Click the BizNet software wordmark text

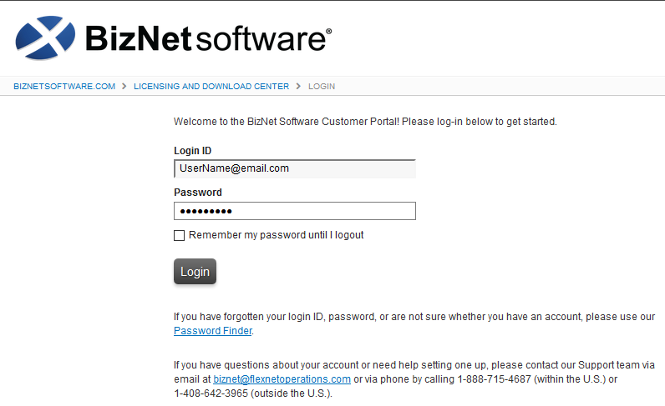[x=204, y=38]
